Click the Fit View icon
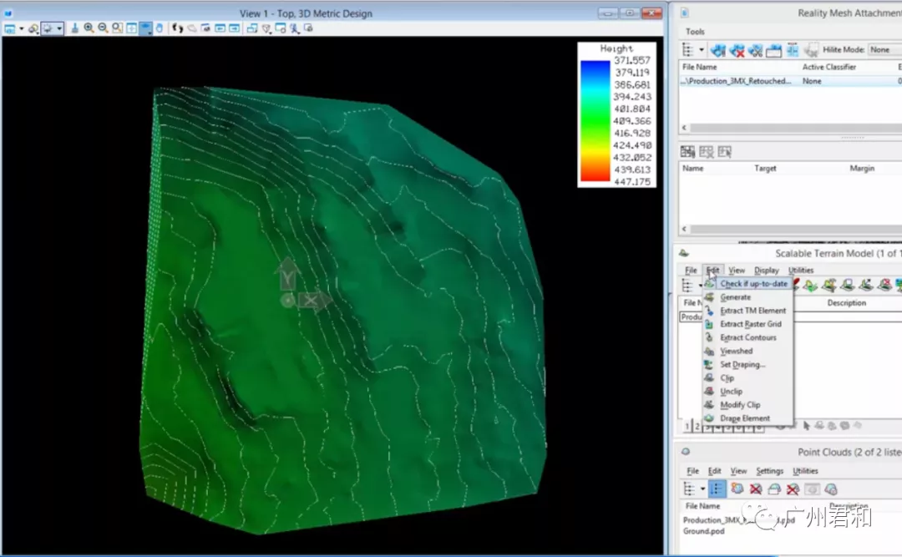 pyautogui.click(x=132, y=28)
